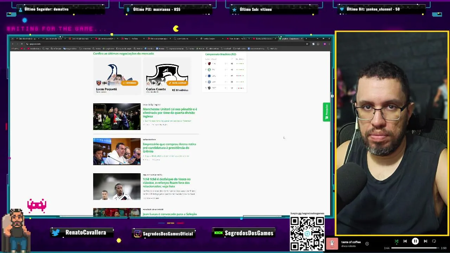450x253 pixels.
Task: Switch to the active ge.globo browser tab
Action: (290, 39)
